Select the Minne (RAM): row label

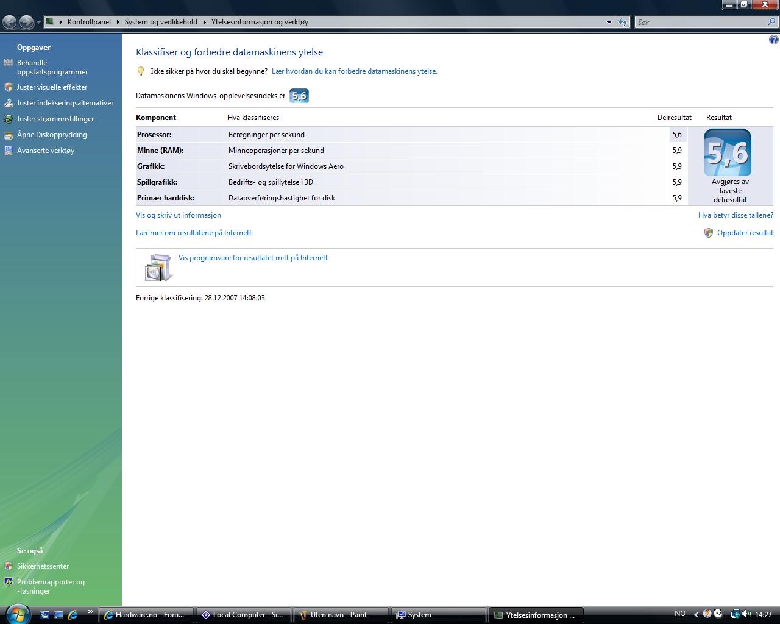click(x=160, y=151)
